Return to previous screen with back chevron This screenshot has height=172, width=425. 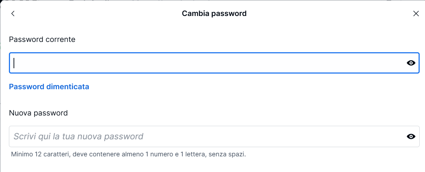(13, 14)
